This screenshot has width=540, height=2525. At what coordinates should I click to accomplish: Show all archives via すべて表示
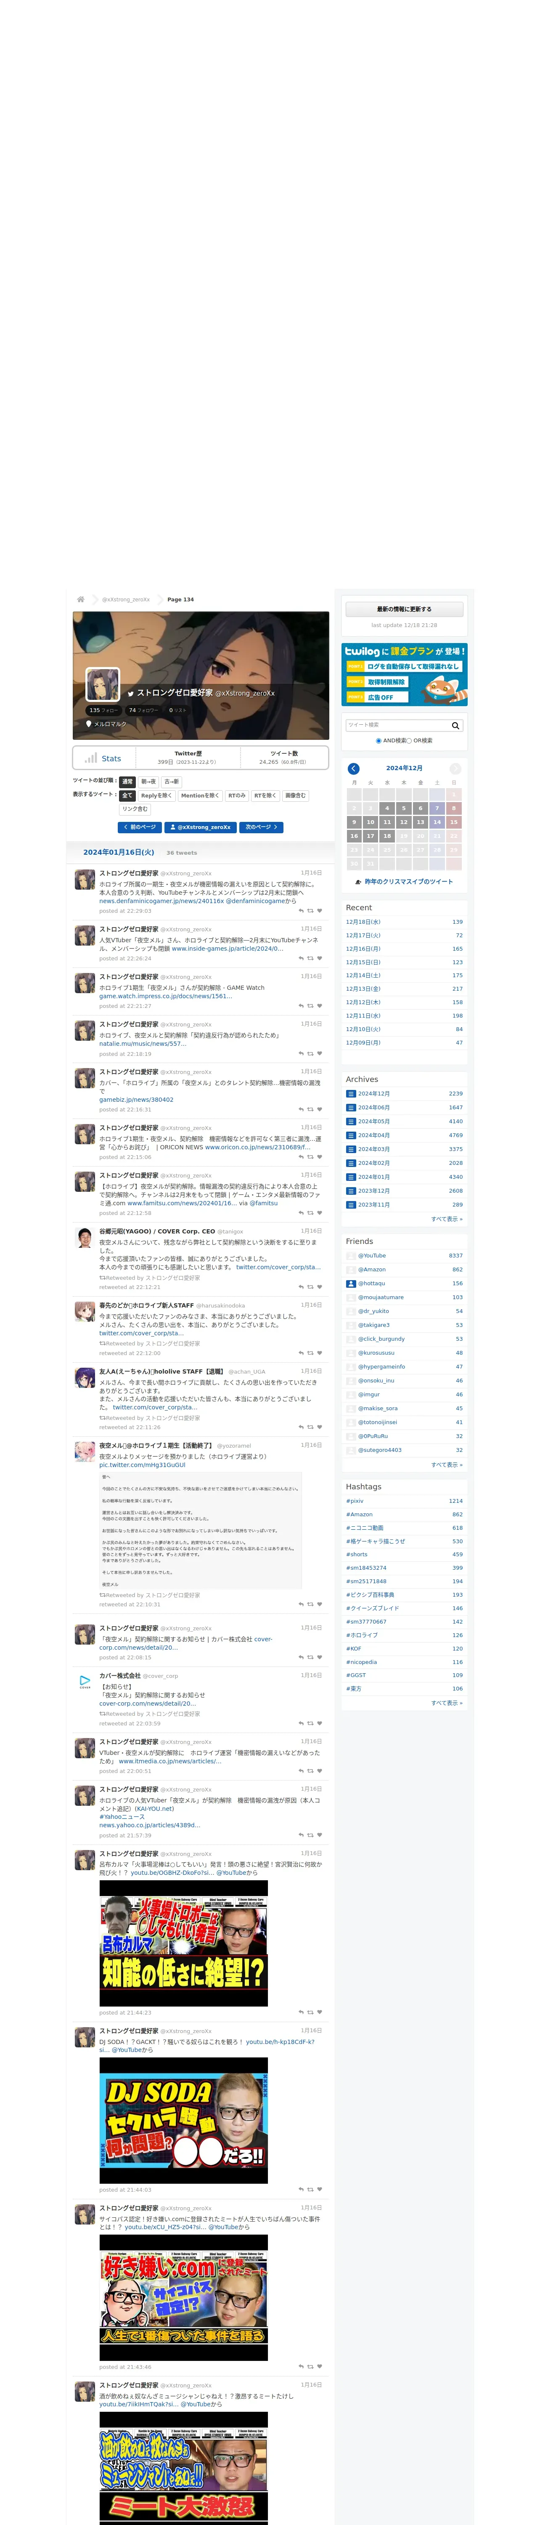click(x=447, y=1220)
